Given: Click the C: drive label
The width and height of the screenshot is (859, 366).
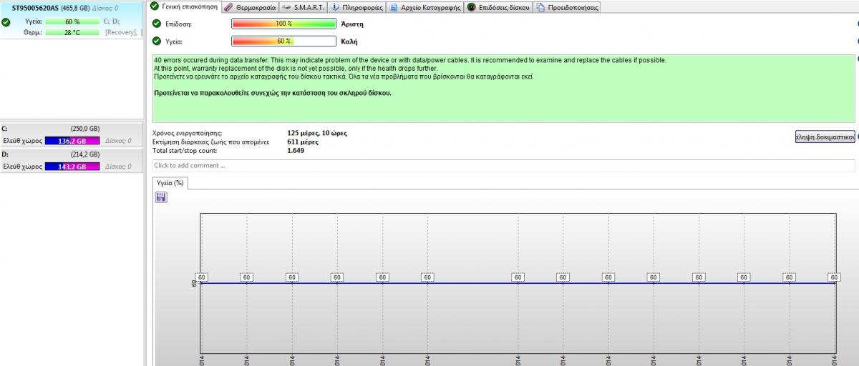Looking at the screenshot, I should pyautogui.click(x=6, y=129).
